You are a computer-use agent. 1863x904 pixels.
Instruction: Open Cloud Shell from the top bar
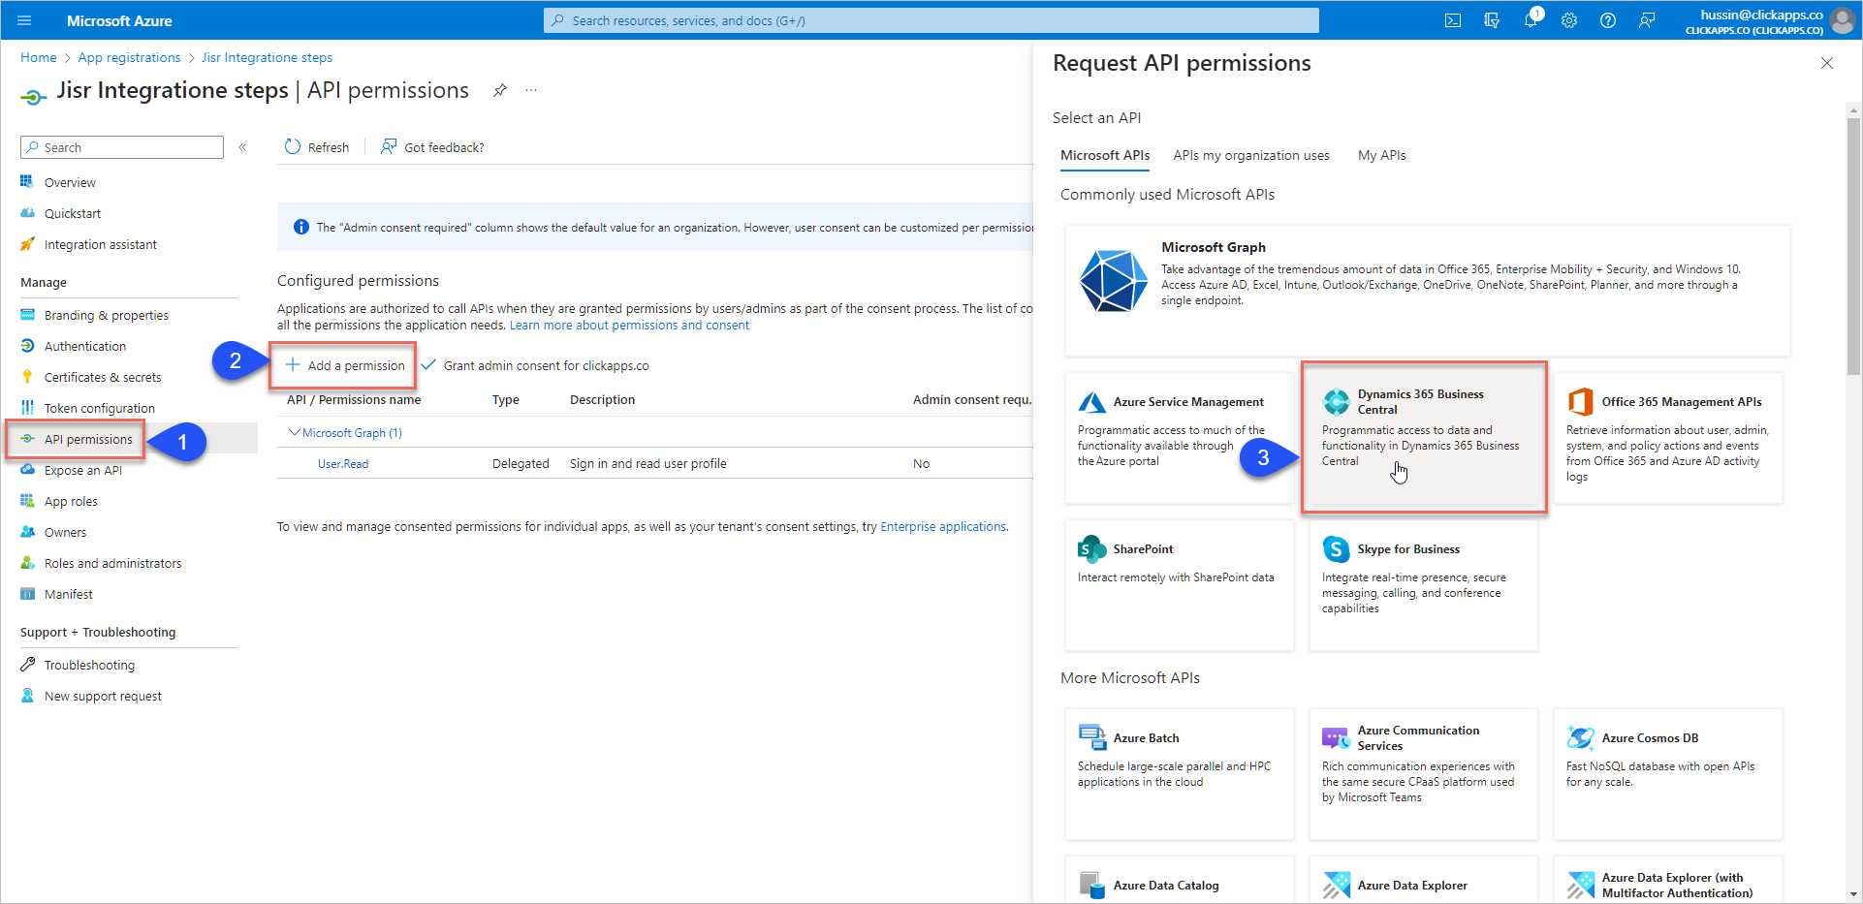[1452, 20]
